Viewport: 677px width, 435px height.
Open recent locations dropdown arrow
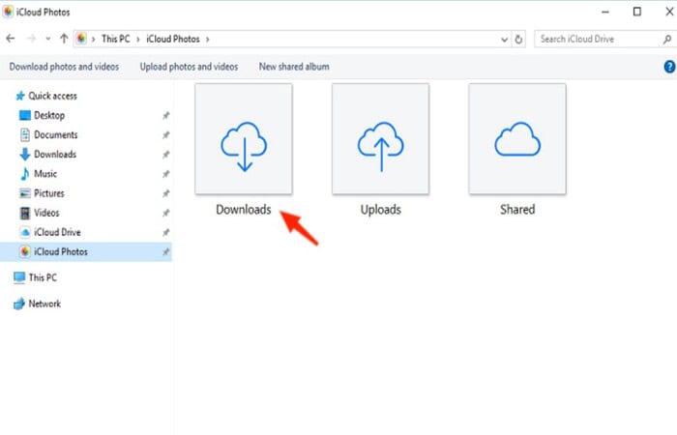47,40
